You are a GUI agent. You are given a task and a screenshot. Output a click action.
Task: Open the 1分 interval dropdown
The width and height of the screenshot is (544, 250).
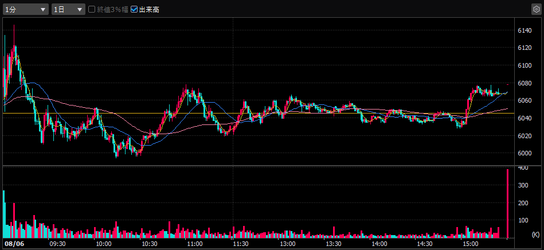coord(26,10)
